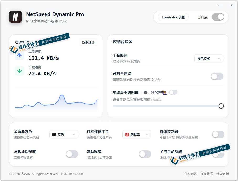Click the 控制台设置 heading

(x=122, y=42)
